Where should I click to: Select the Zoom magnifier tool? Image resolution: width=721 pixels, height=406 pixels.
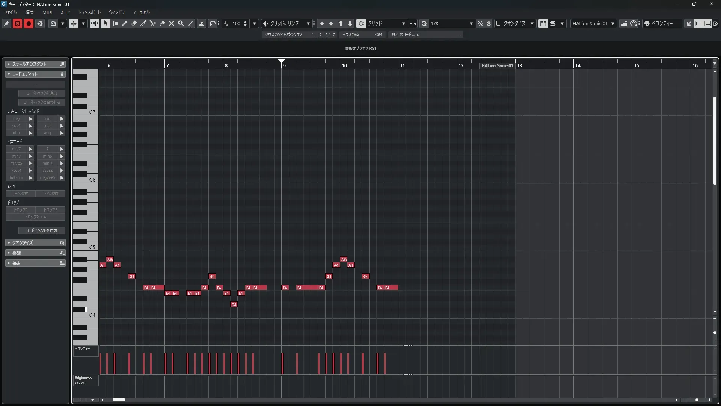point(181,23)
